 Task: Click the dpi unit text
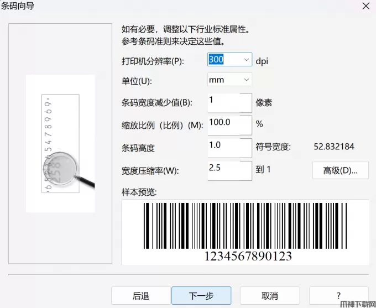pyautogui.click(x=262, y=61)
